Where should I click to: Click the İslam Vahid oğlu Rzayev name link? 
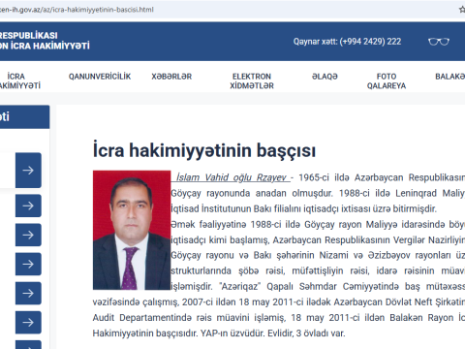point(231,177)
